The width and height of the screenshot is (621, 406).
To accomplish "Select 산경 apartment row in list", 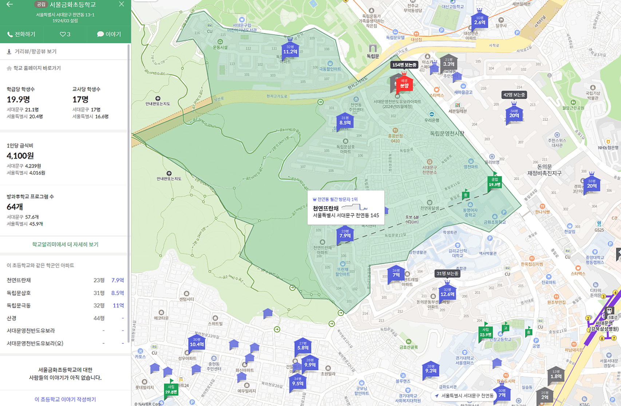I will click(65, 318).
